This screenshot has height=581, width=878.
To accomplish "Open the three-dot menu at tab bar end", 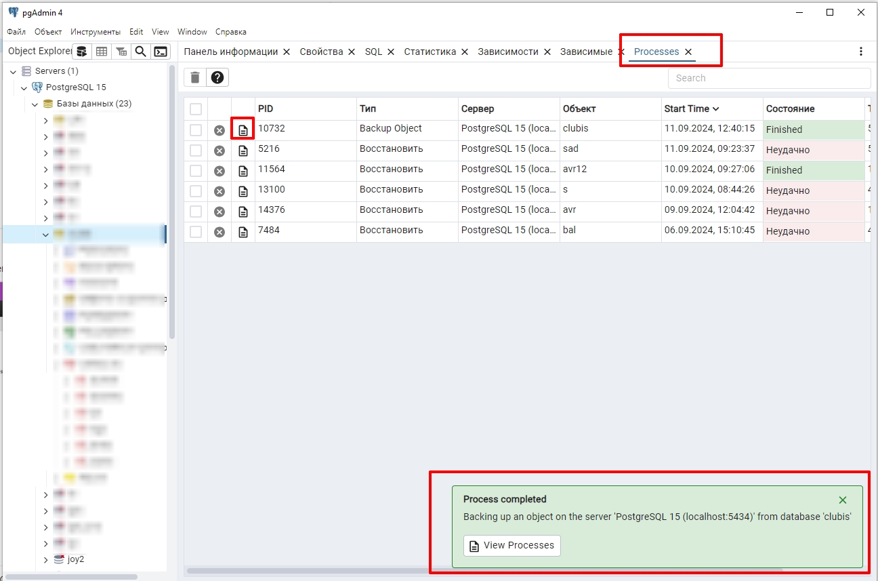I will click(x=861, y=52).
